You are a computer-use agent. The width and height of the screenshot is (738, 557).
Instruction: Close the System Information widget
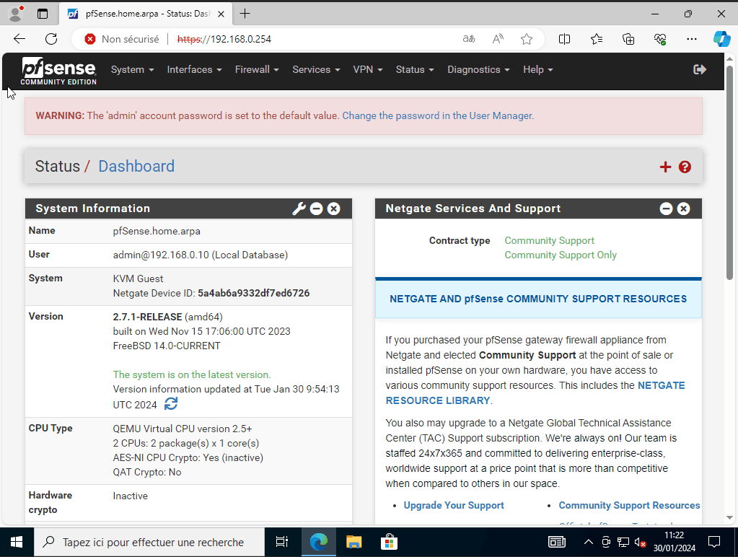coord(333,209)
